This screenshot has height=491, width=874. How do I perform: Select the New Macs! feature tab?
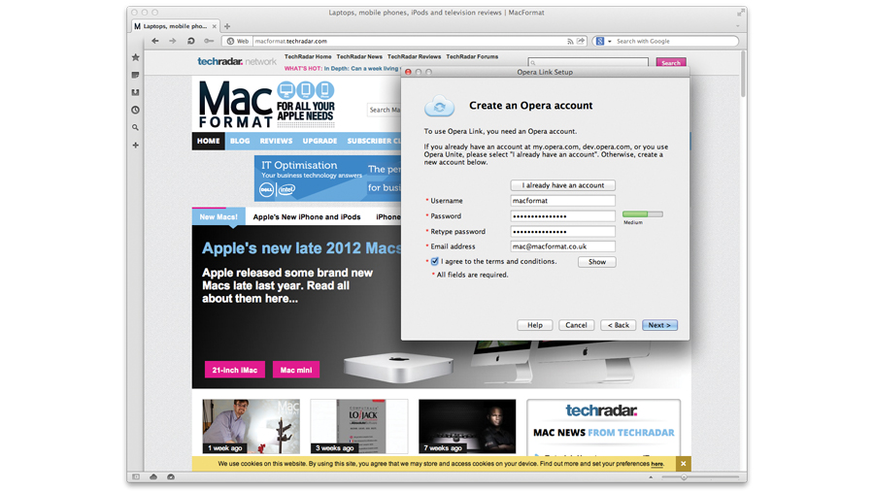tap(218, 216)
